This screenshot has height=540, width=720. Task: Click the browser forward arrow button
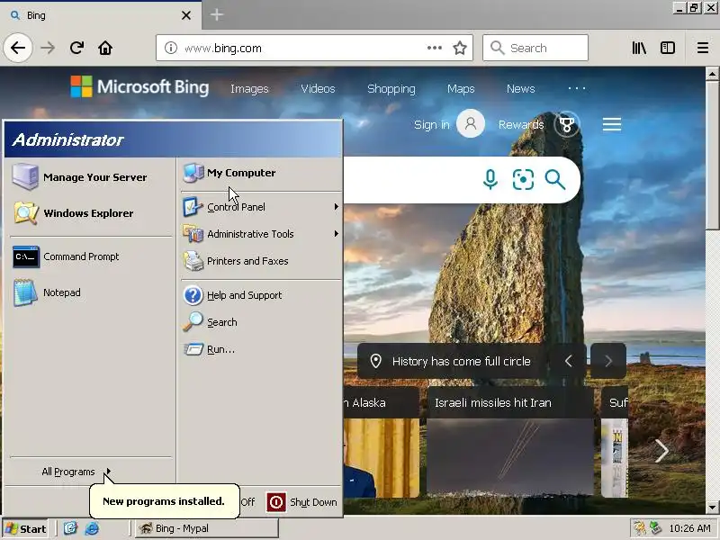click(48, 48)
